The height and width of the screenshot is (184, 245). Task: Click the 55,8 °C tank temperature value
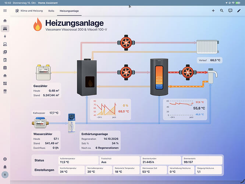tap(199, 108)
